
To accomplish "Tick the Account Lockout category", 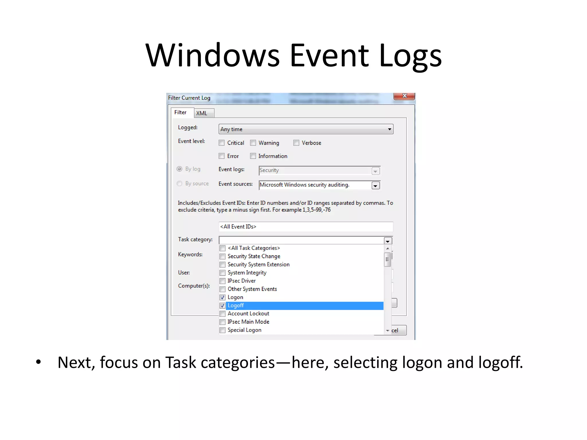I will (x=222, y=314).
